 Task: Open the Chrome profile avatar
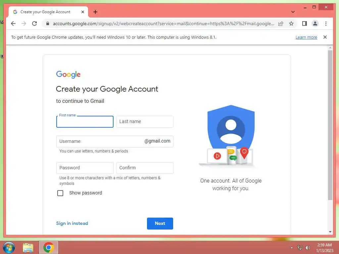[x=315, y=23]
